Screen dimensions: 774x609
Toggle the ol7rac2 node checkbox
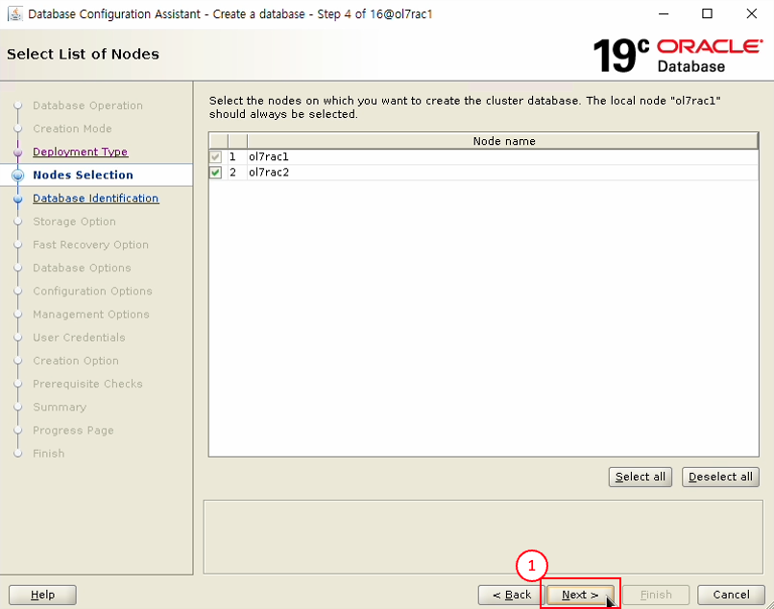click(x=216, y=173)
